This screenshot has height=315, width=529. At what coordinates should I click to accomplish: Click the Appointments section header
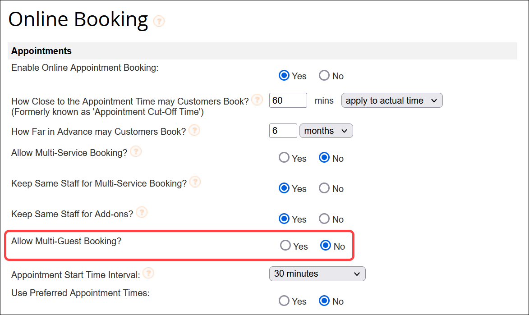pos(262,51)
